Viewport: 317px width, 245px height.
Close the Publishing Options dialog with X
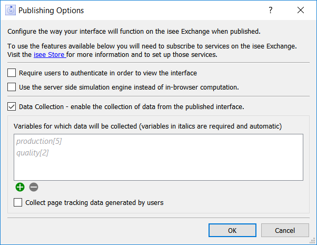click(301, 10)
